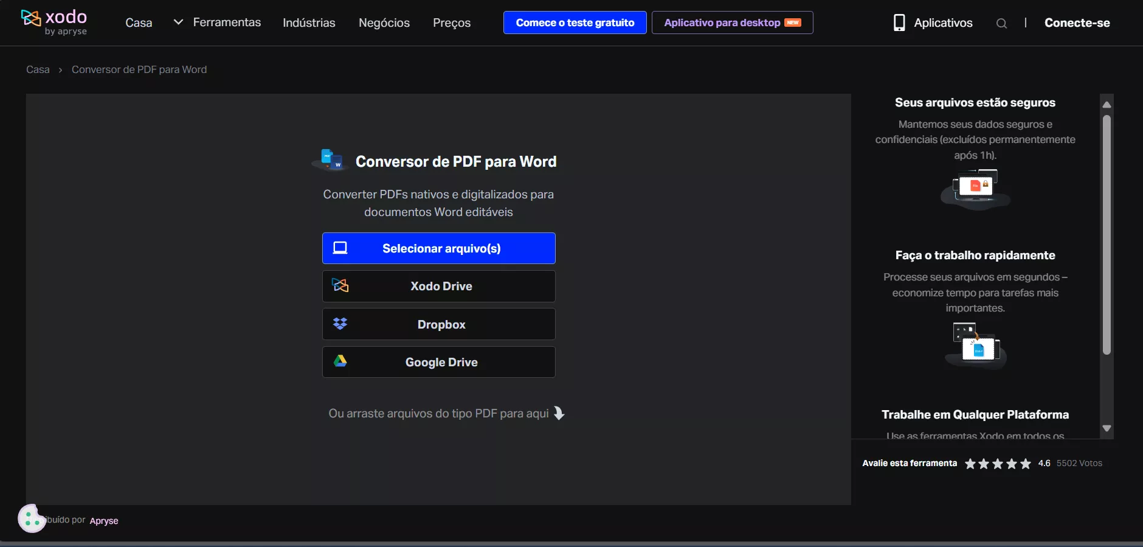Click the secure files illustration
1143x547 pixels.
click(x=975, y=189)
